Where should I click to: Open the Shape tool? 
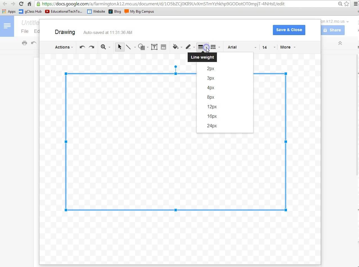point(142,47)
